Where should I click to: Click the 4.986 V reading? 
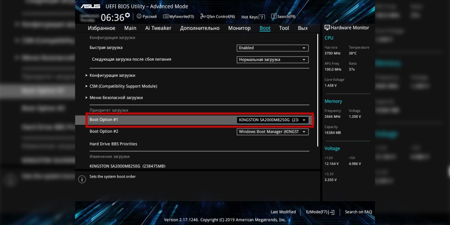[x=355, y=163]
